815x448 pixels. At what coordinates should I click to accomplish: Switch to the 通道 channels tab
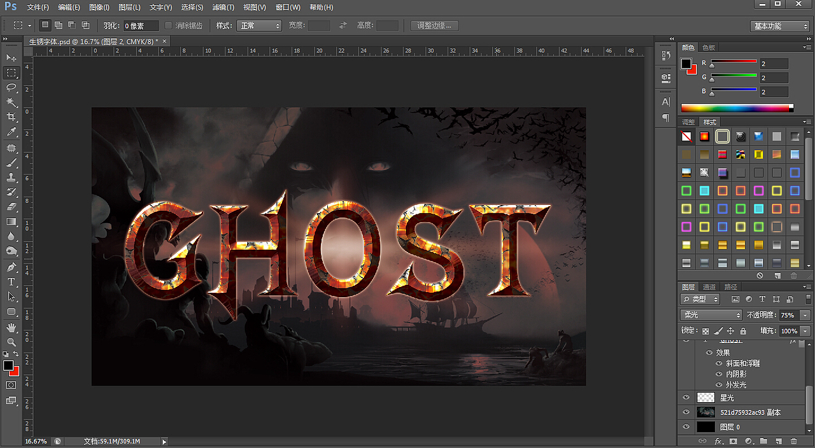(x=709, y=287)
